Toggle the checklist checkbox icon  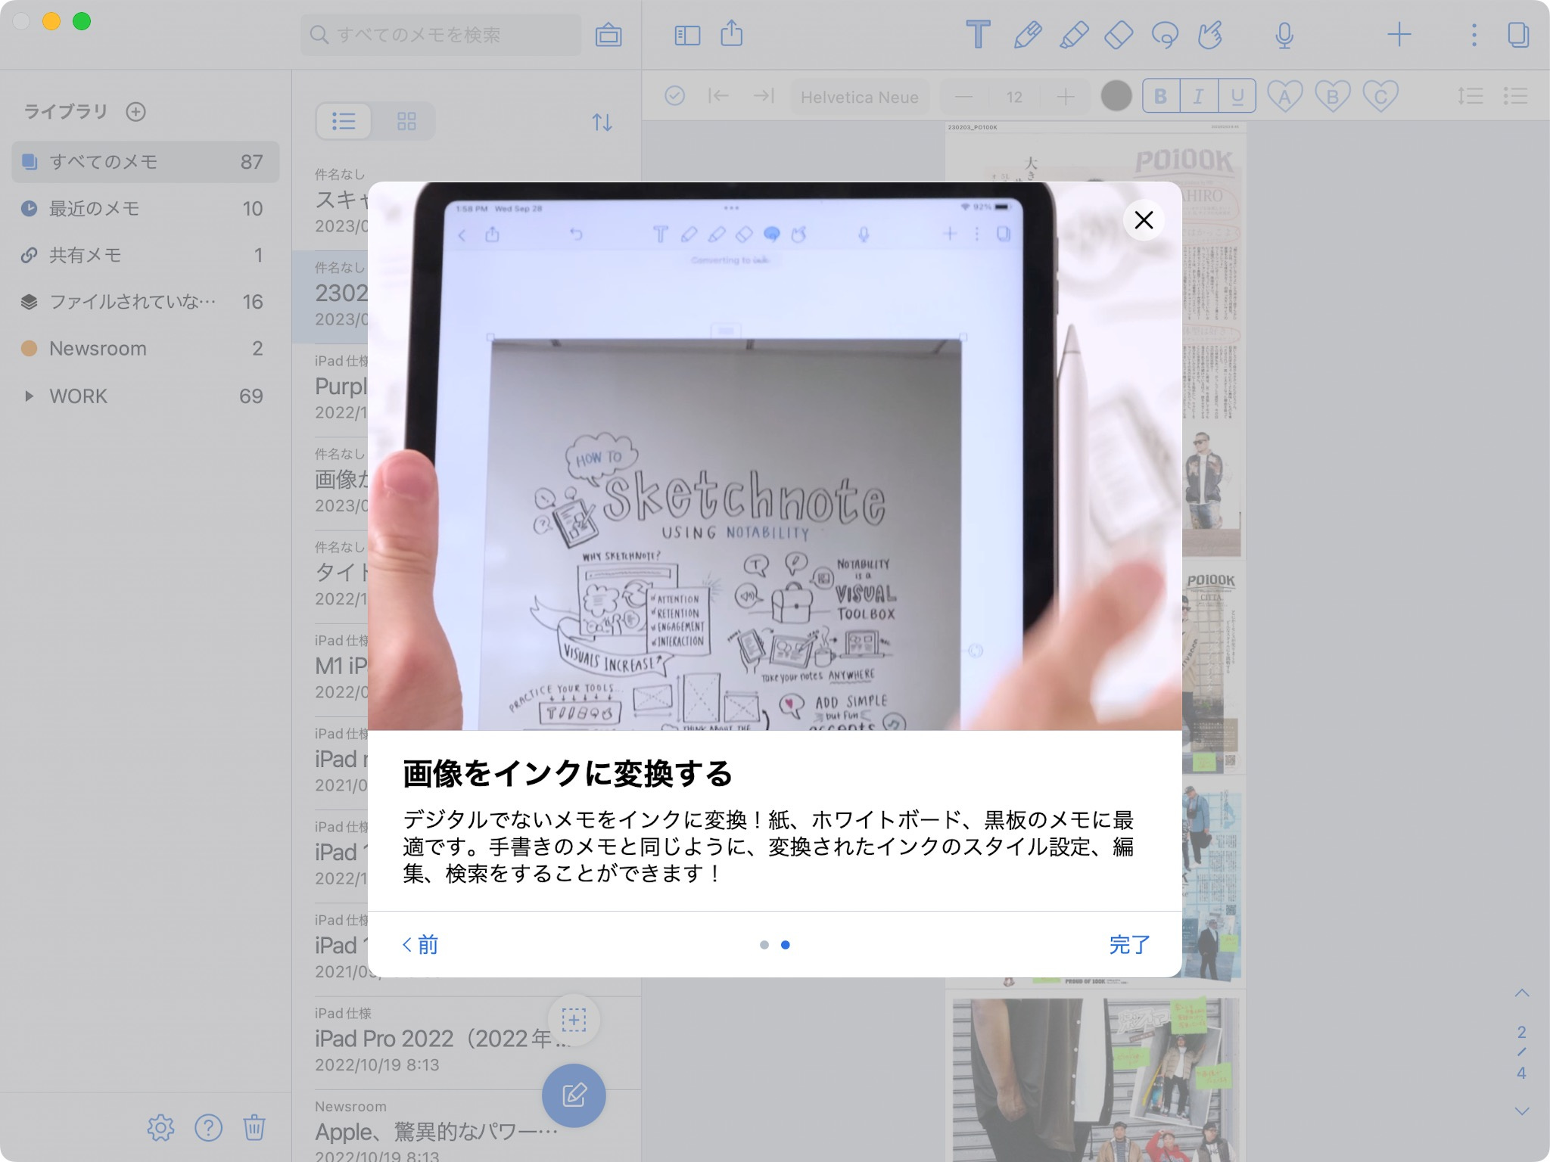pyautogui.click(x=674, y=96)
